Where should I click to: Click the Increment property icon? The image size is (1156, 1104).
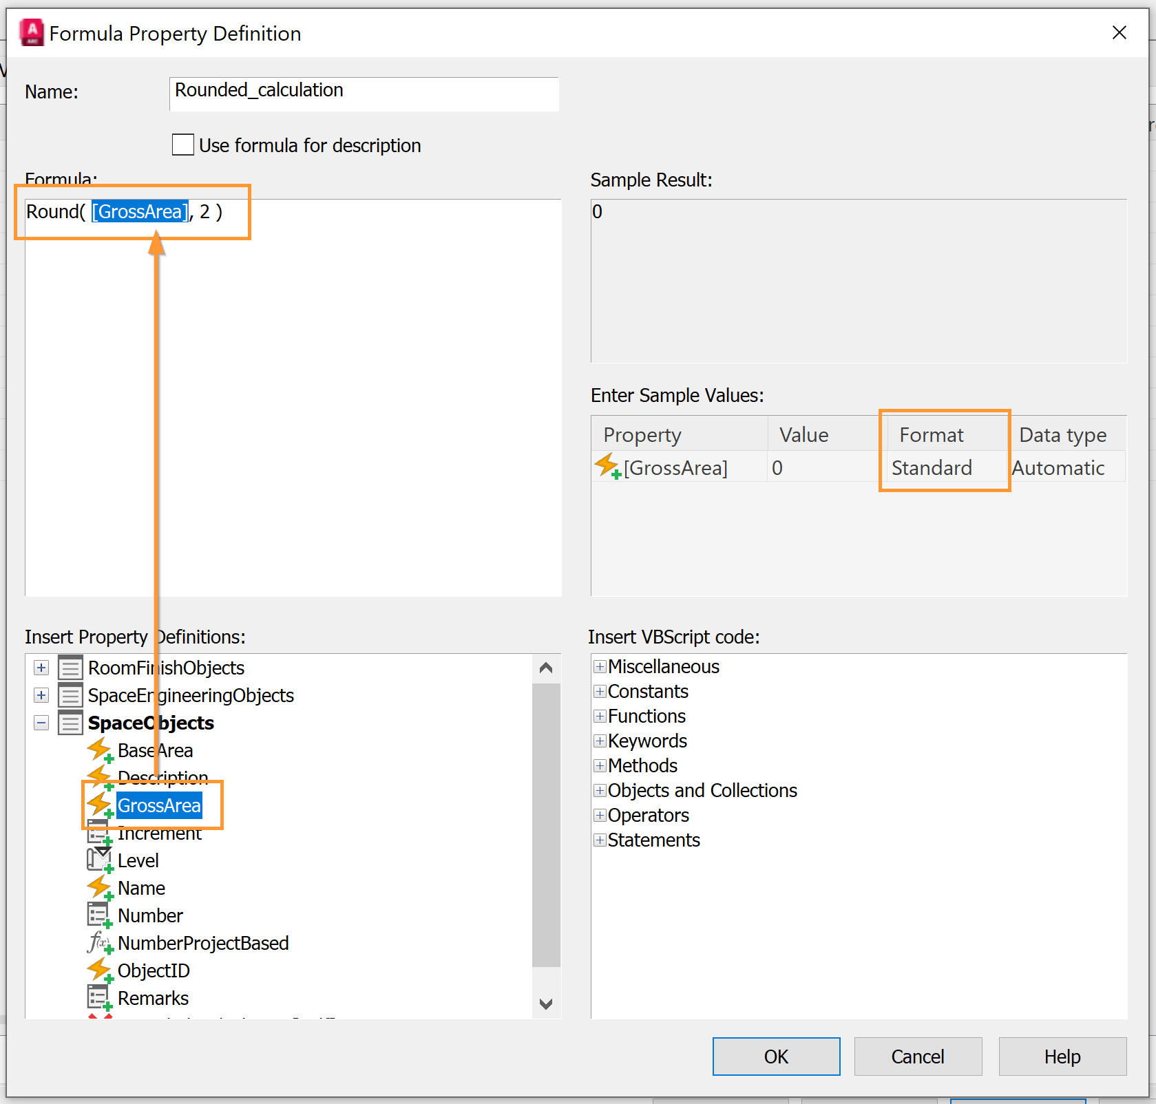[101, 833]
